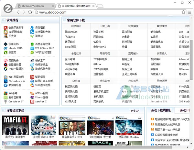Image resolution: width=194 pixels, height=150 pixels.
Task: Open the browser hamburger menu
Action: (x=189, y=12)
